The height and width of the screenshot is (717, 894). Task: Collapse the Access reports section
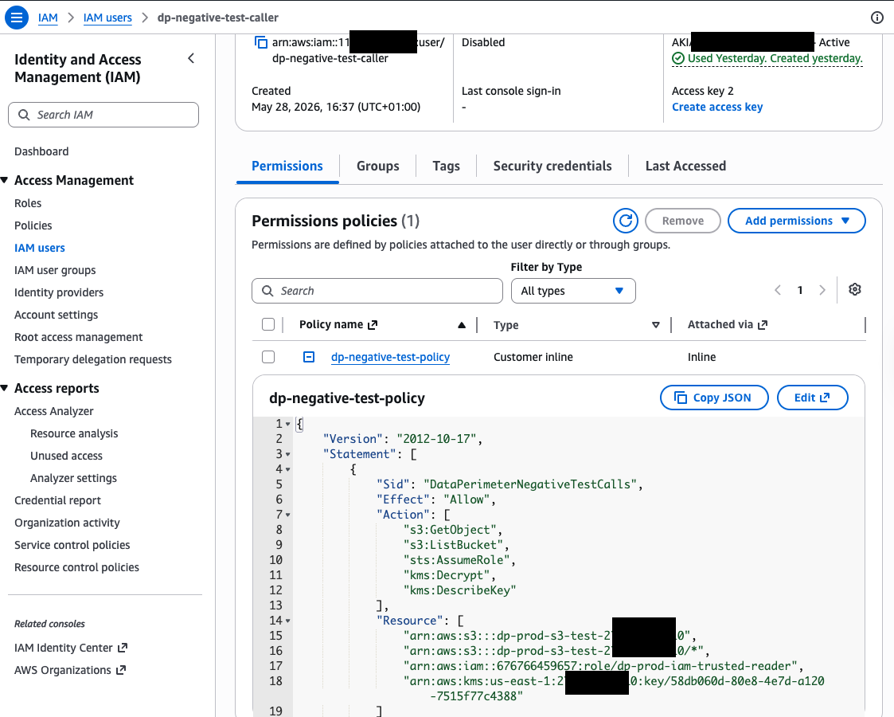tap(5, 389)
